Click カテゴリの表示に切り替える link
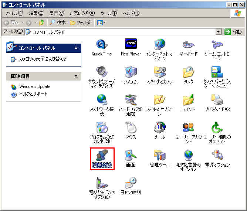The image size is (247, 211). click(x=43, y=59)
